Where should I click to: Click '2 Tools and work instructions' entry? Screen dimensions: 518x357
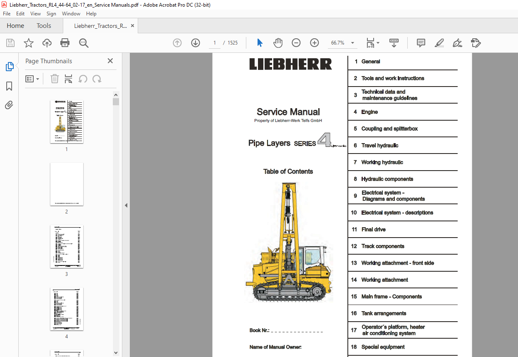[389, 78]
